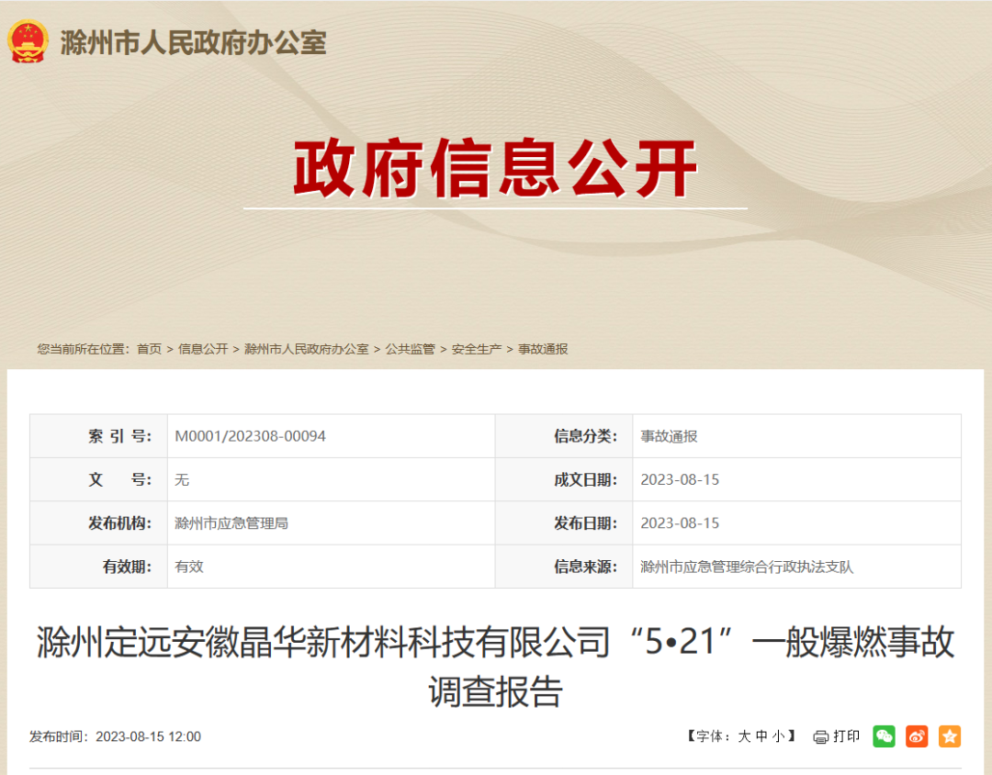Click the 文号 label cell
Viewport: 992px width, 775px height.
[98, 480]
